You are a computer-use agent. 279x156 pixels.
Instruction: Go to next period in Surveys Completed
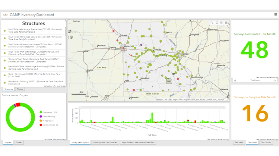pos(275,81)
